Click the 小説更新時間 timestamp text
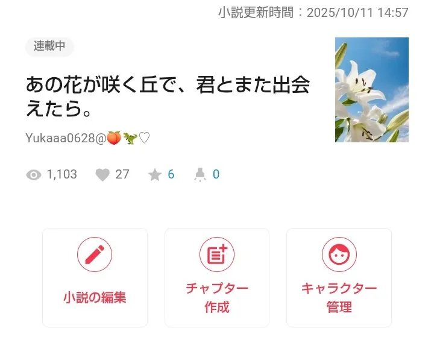This screenshot has height=357, width=434. [313, 13]
